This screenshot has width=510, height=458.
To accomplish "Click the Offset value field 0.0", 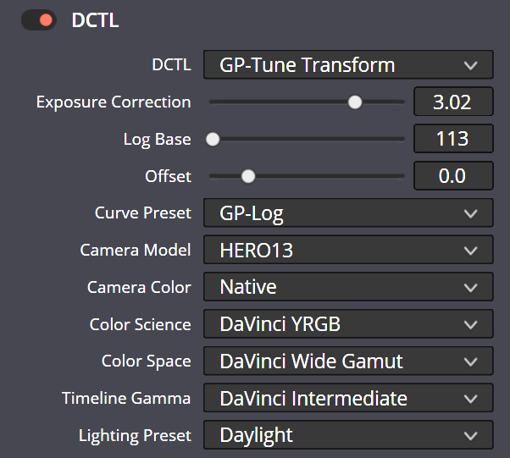I will pyautogui.click(x=452, y=177).
